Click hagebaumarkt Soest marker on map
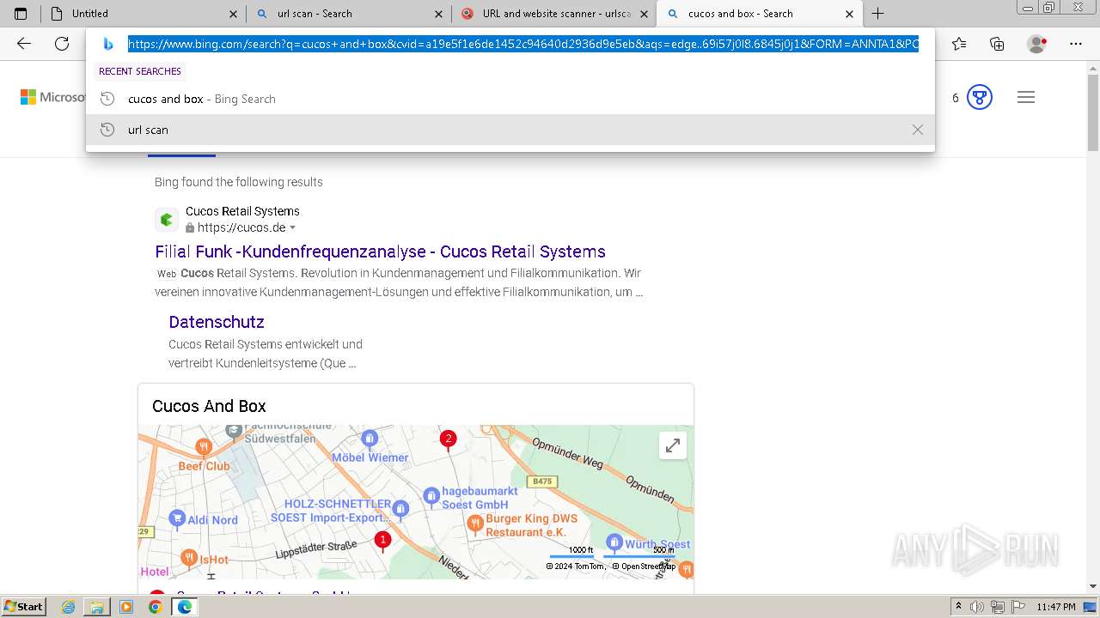1100x618 pixels. [431, 495]
